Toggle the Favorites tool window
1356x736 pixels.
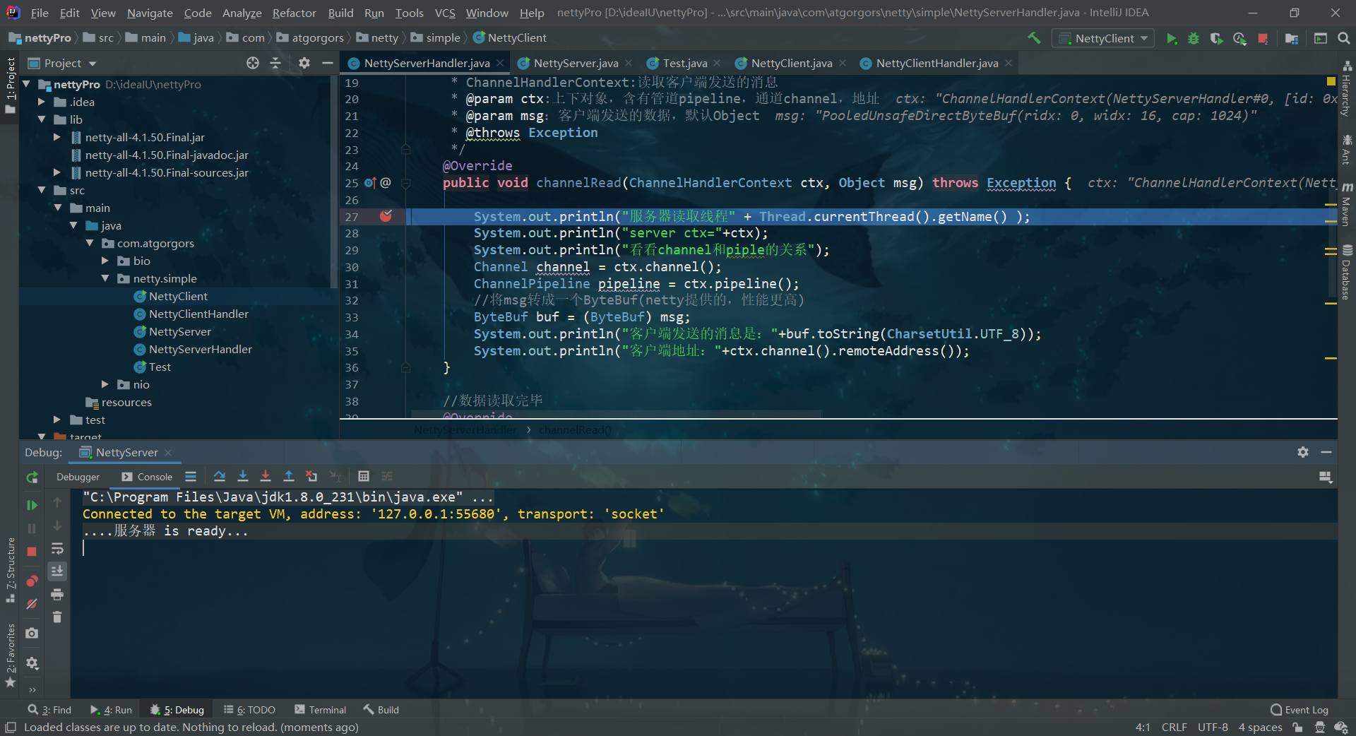tap(10, 655)
